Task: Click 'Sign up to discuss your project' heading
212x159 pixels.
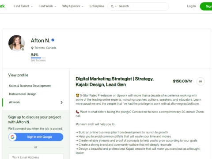Action: [34, 120]
